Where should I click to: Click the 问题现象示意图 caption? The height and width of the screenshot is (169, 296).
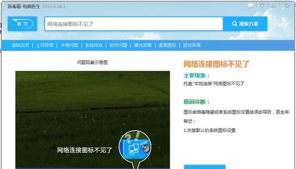point(92,63)
